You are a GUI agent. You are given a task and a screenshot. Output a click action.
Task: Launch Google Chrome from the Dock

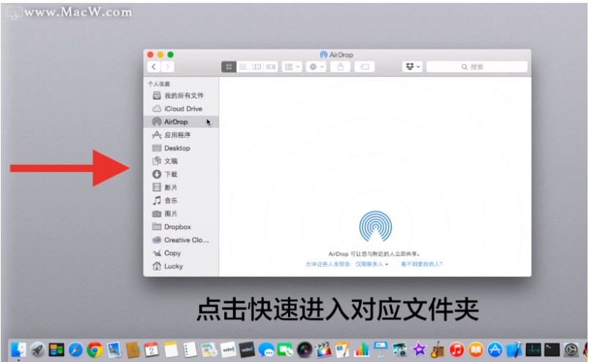[95, 350]
